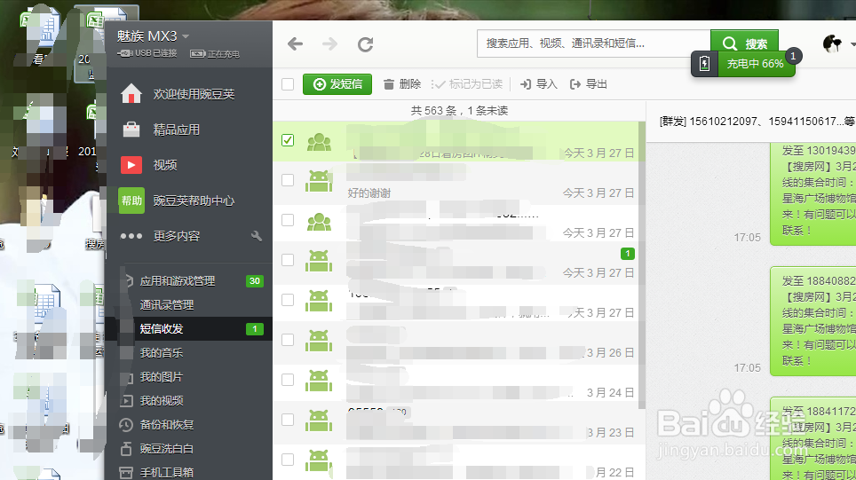Click the search input field
This screenshot has width=856, height=480.
click(594, 43)
